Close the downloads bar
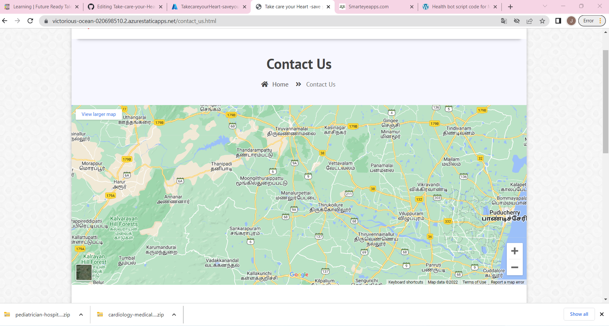 tap(602, 314)
